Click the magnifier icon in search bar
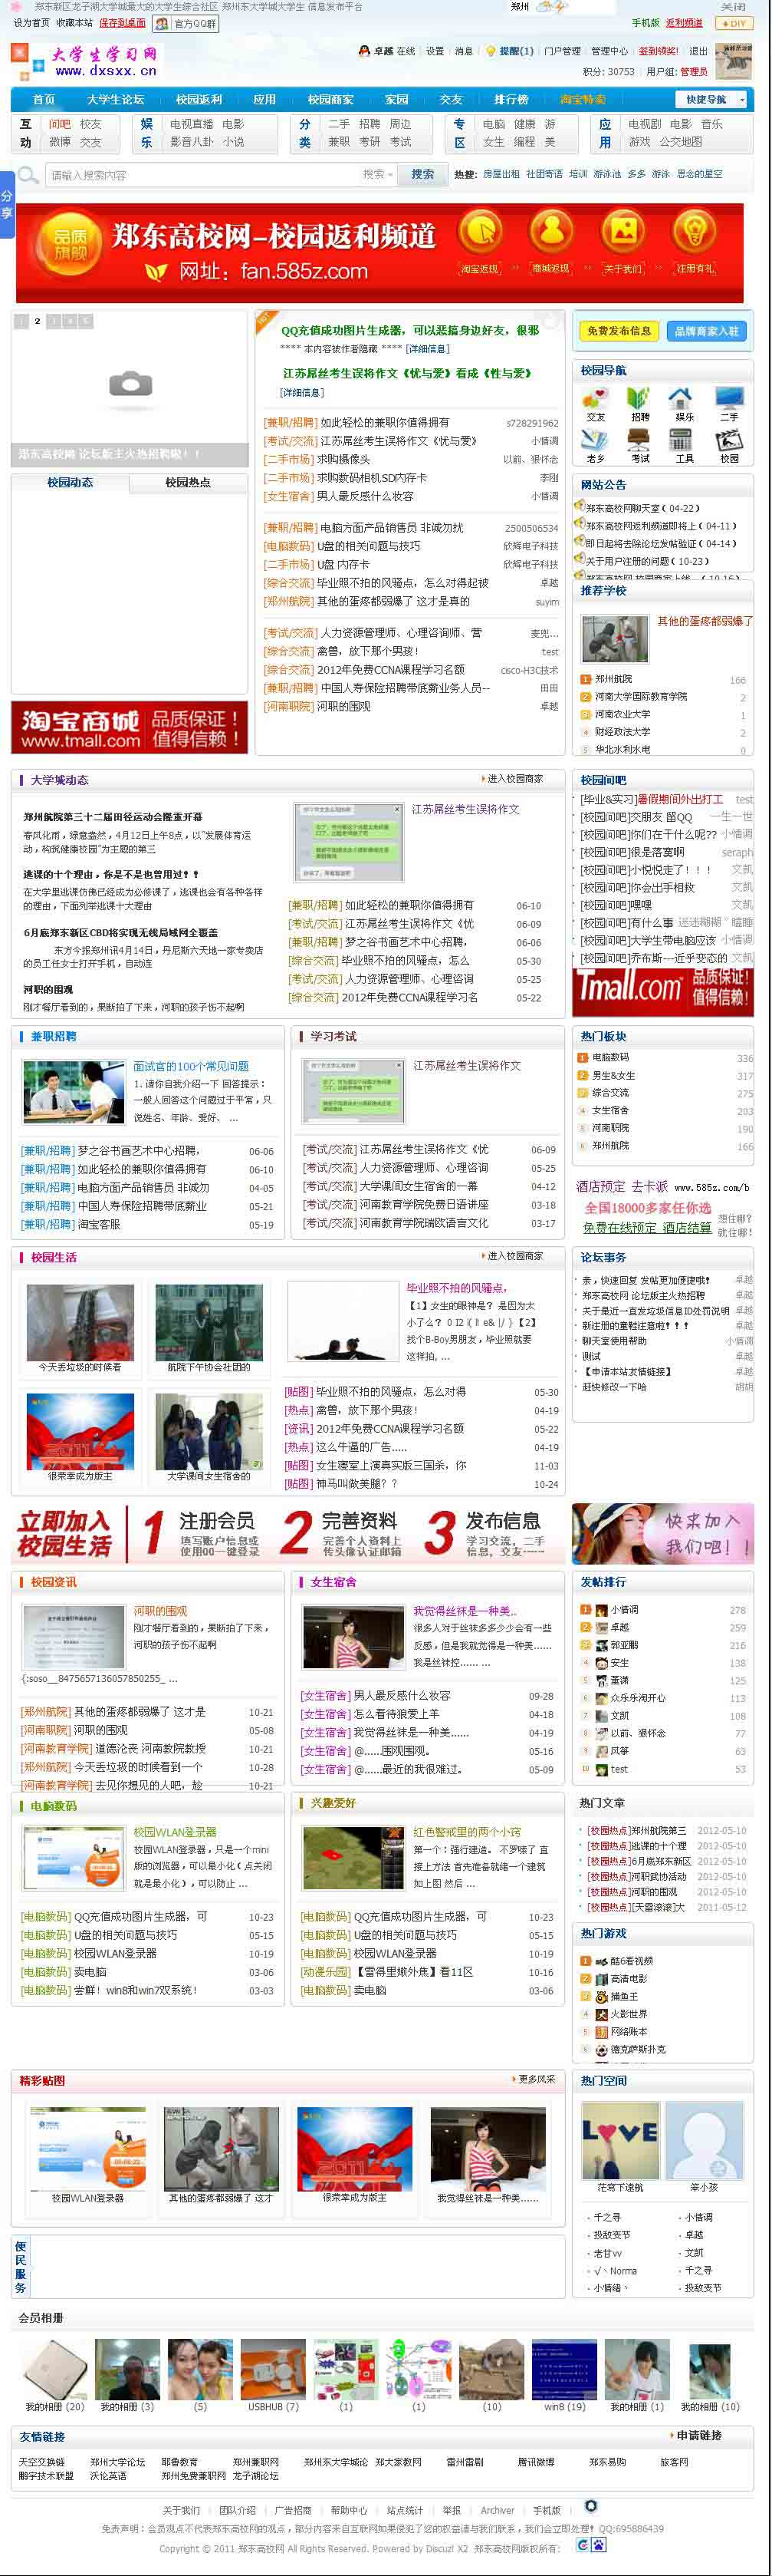772x2576 pixels. (x=29, y=175)
